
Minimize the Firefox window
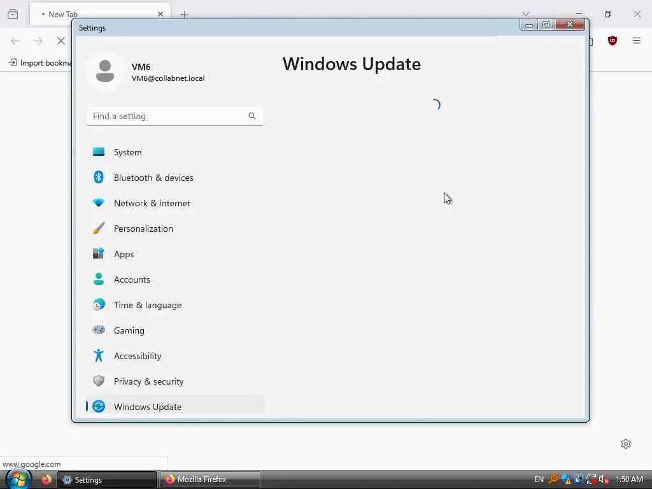click(x=578, y=14)
